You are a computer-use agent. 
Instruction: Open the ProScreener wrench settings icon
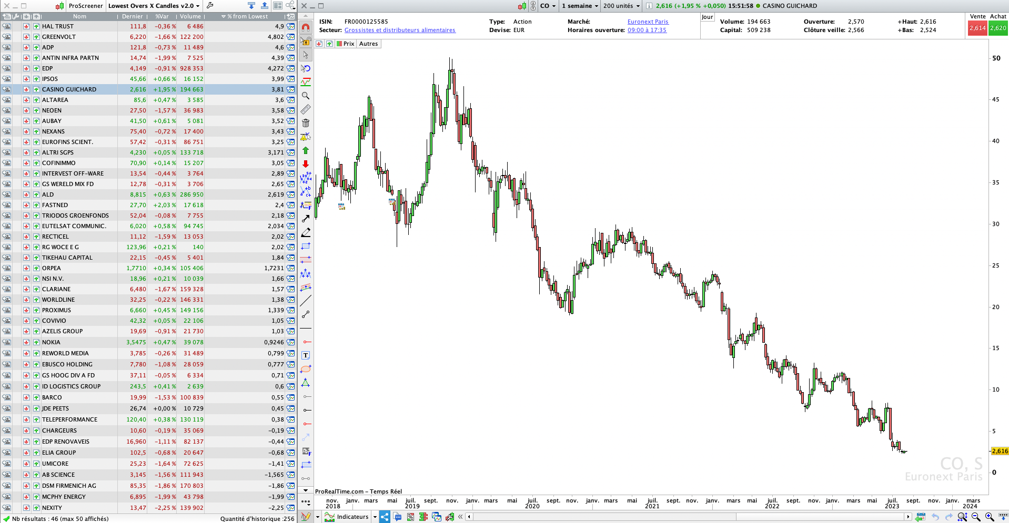coord(210,6)
